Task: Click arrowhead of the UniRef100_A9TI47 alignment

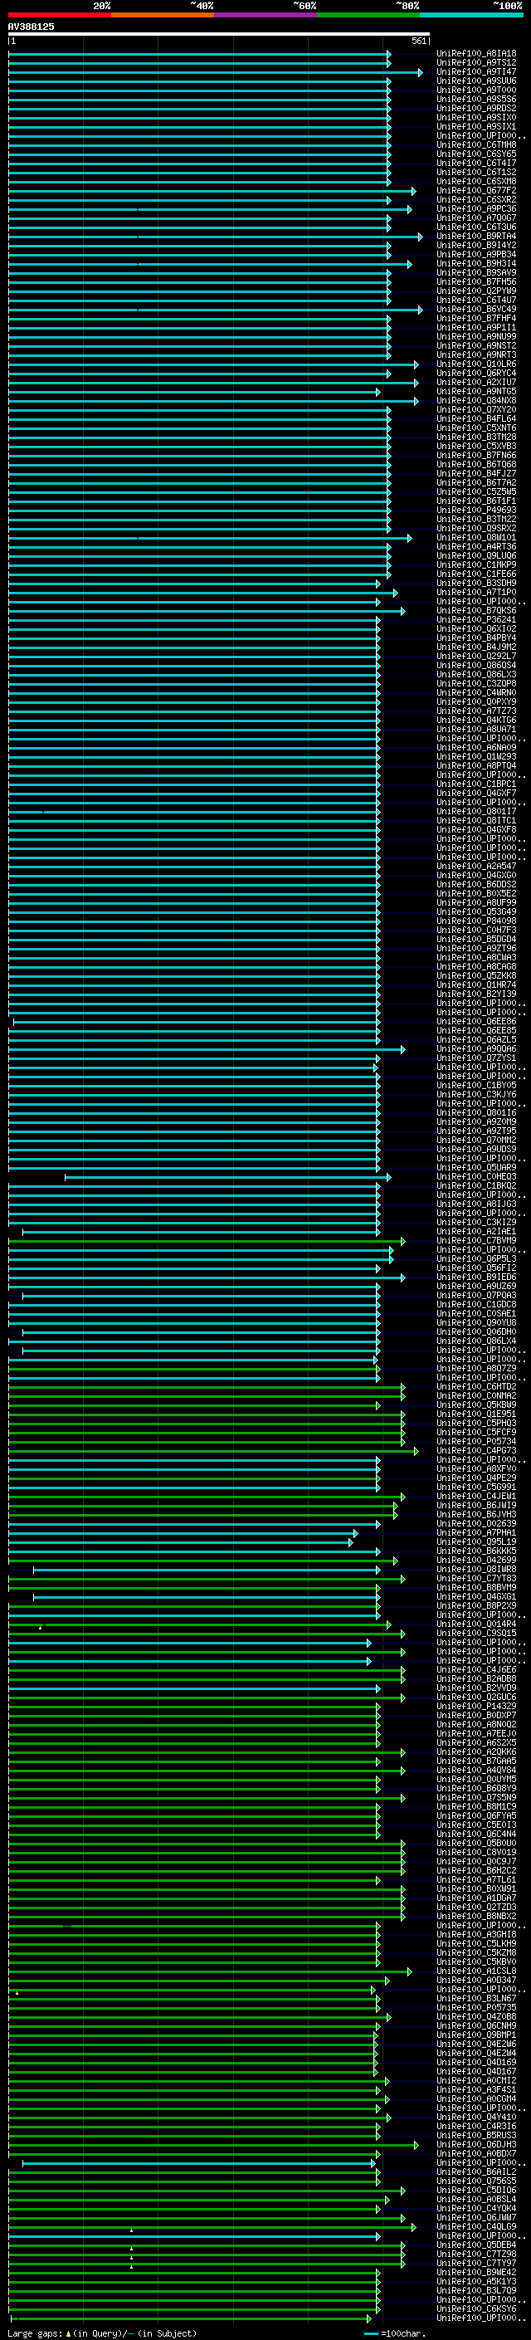Action: coord(421,71)
